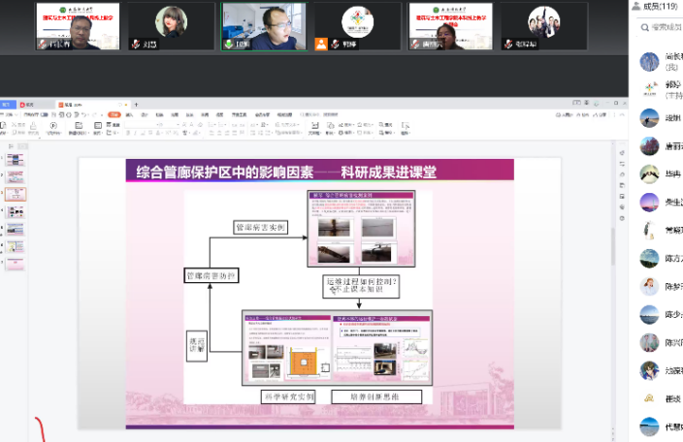Click the bottom icon in right vertical toolbar
Viewport: 683px width, 442px height.
(x=622, y=218)
